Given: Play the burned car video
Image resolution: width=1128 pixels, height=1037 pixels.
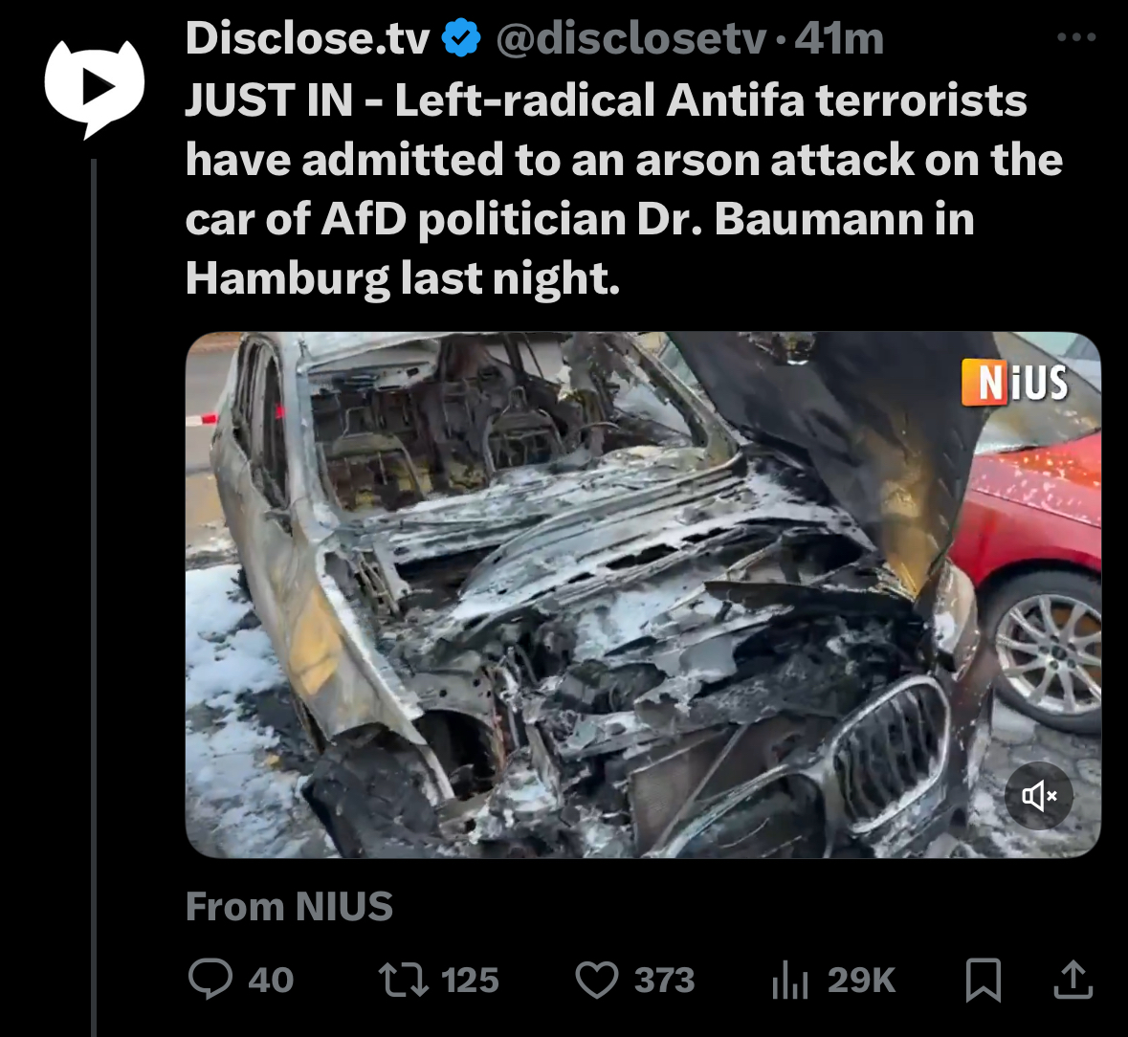Looking at the screenshot, I should coord(643,595).
